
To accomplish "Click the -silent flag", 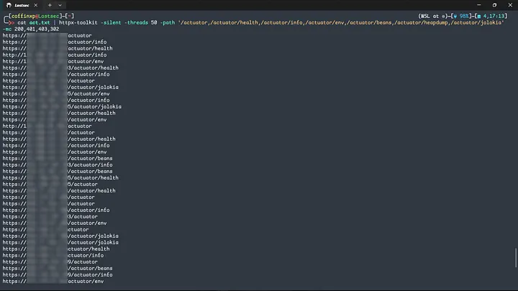I will click(111, 22).
